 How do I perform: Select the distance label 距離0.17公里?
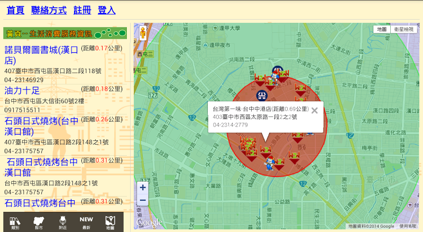[102, 48]
